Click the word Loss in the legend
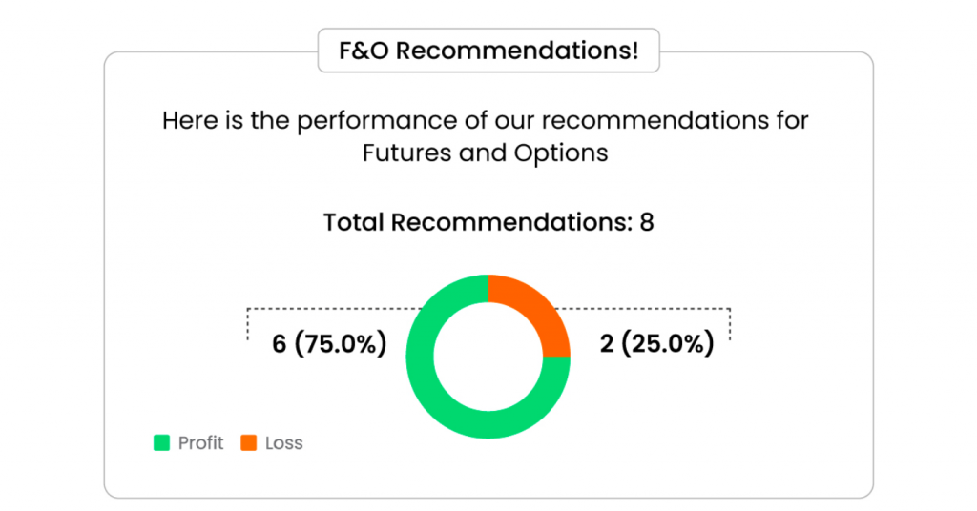The height and width of the screenshot is (511, 977). click(x=284, y=442)
